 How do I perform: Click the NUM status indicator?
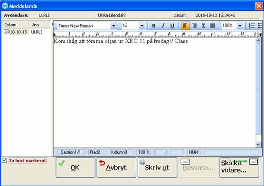(194, 152)
